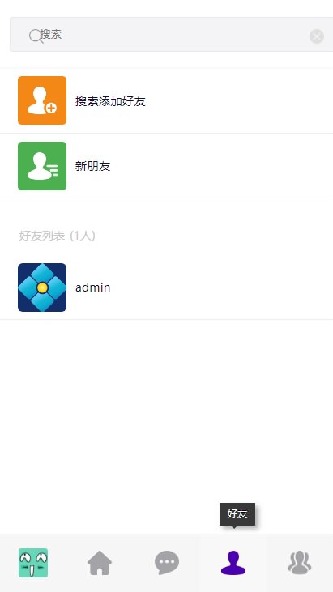Open the orange add-friend icon
The image size is (333, 592).
click(42, 100)
